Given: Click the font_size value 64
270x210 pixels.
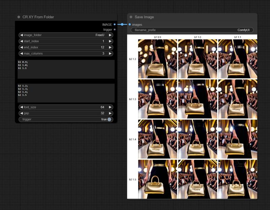Looking at the screenshot, I should point(103,107).
